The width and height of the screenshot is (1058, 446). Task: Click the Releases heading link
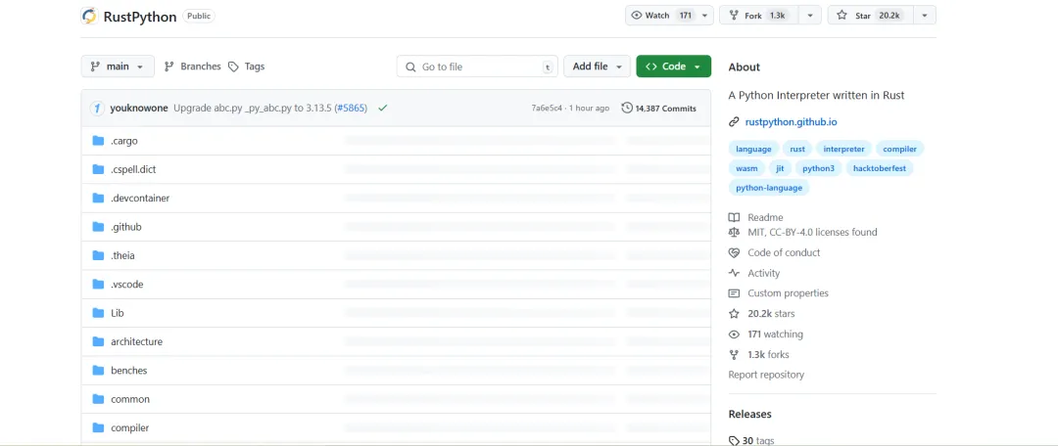coord(749,414)
